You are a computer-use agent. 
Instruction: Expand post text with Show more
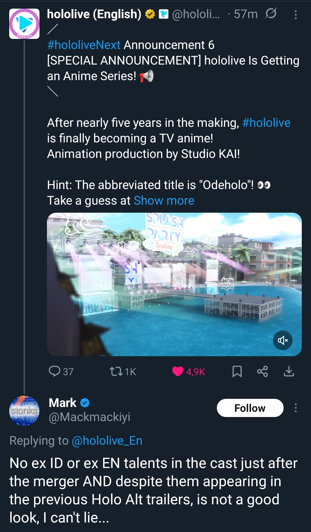pyautogui.click(x=164, y=201)
